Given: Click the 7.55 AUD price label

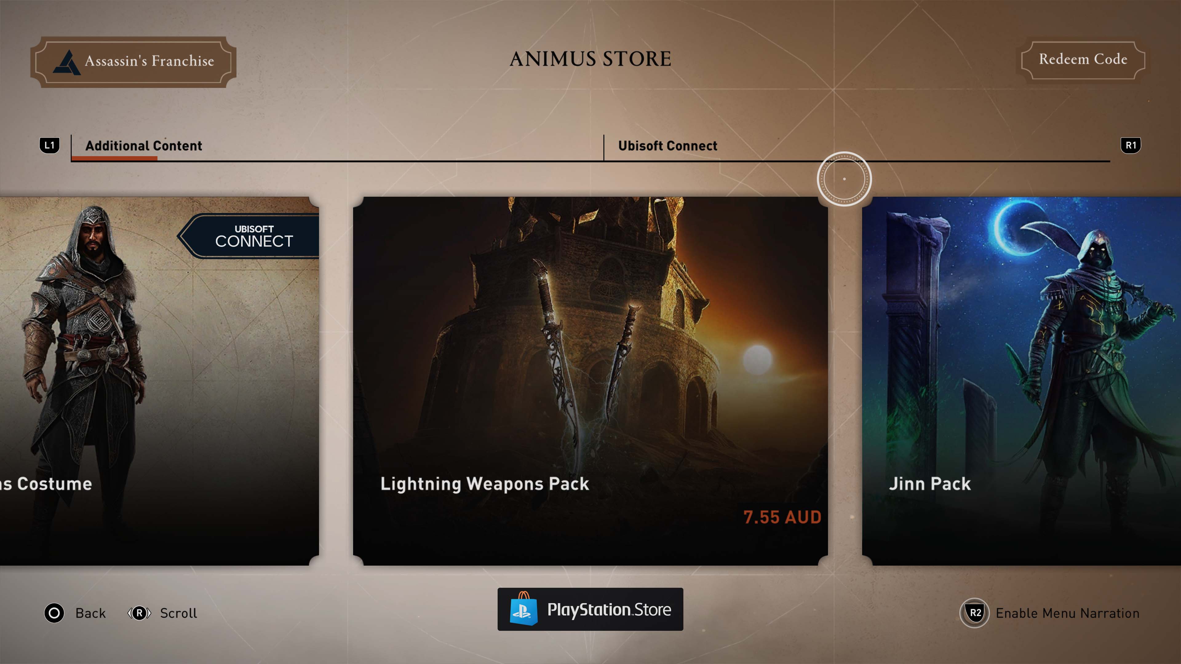Looking at the screenshot, I should (782, 517).
